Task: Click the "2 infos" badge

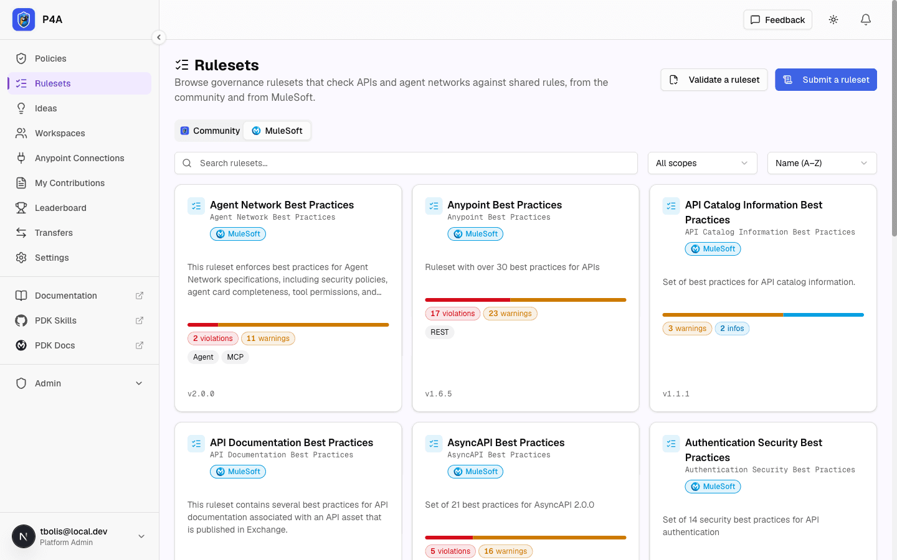Action: coord(732,329)
